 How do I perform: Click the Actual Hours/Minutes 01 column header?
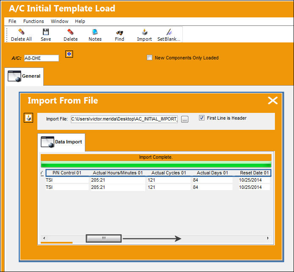coord(118,173)
